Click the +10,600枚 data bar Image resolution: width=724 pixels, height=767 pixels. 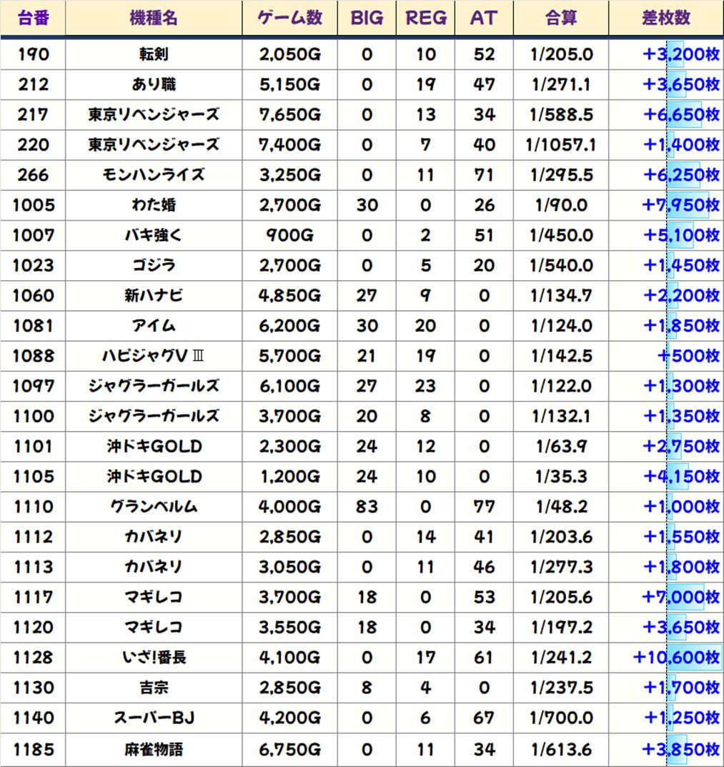pyautogui.click(x=677, y=657)
